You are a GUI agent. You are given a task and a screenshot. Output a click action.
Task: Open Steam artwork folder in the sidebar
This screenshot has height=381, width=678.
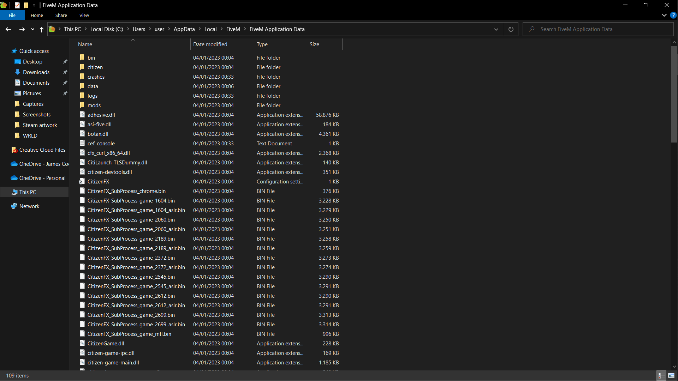40,125
